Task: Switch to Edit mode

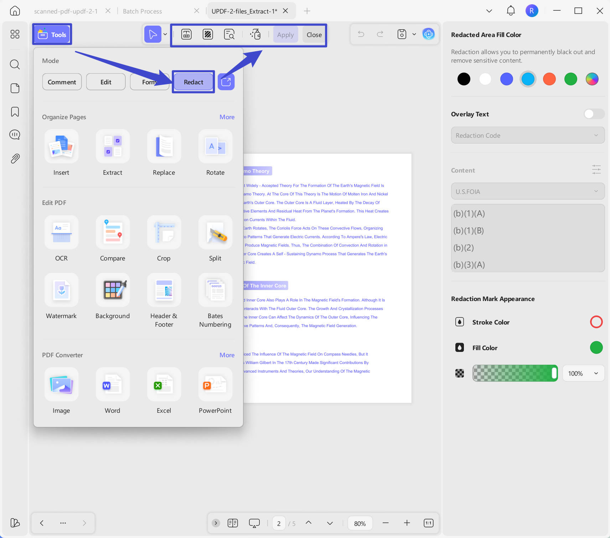Action: point(106,82)
